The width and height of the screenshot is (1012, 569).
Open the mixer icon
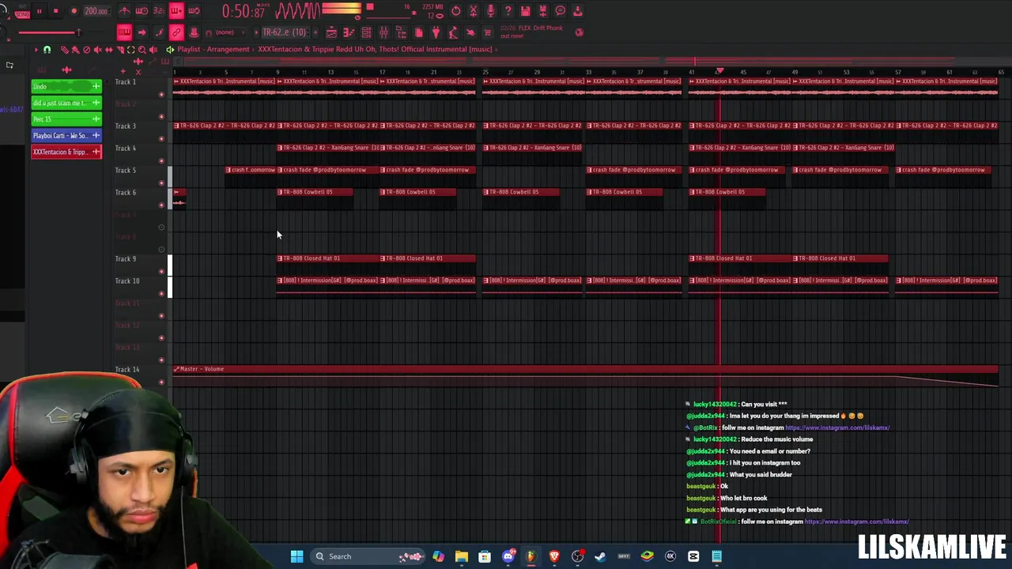click(383, 32)
